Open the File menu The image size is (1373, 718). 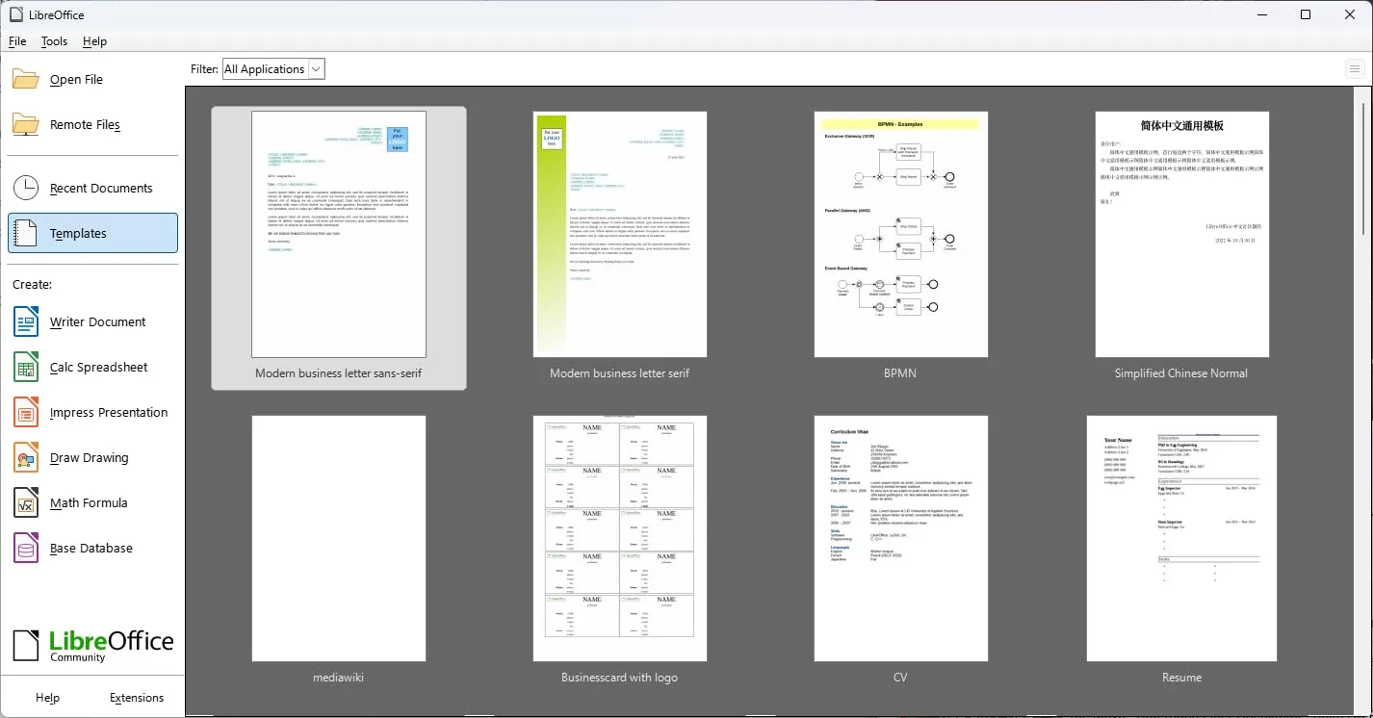tap(17, 41)
